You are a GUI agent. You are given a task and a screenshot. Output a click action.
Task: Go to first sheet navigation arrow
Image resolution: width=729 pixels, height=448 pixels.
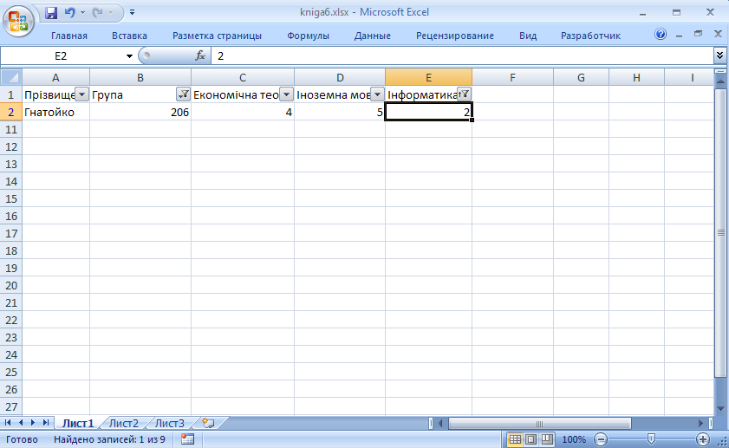(x=8, y=423)
